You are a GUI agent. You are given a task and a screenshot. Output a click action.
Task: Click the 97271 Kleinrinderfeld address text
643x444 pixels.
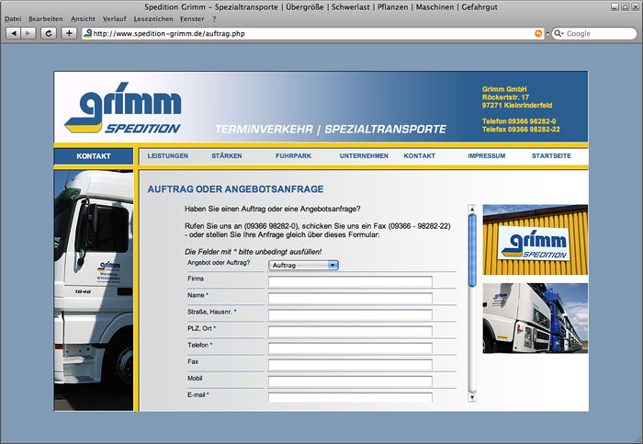pyautogui.click(x=516, y=105)
